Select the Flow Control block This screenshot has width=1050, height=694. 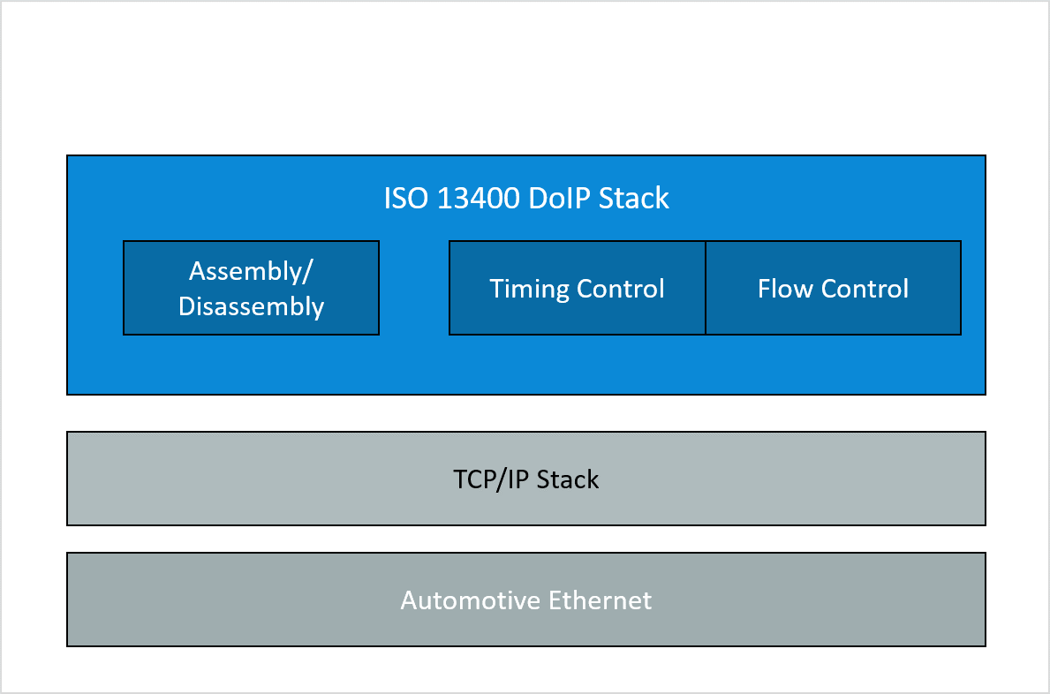[x=833, y=288]
